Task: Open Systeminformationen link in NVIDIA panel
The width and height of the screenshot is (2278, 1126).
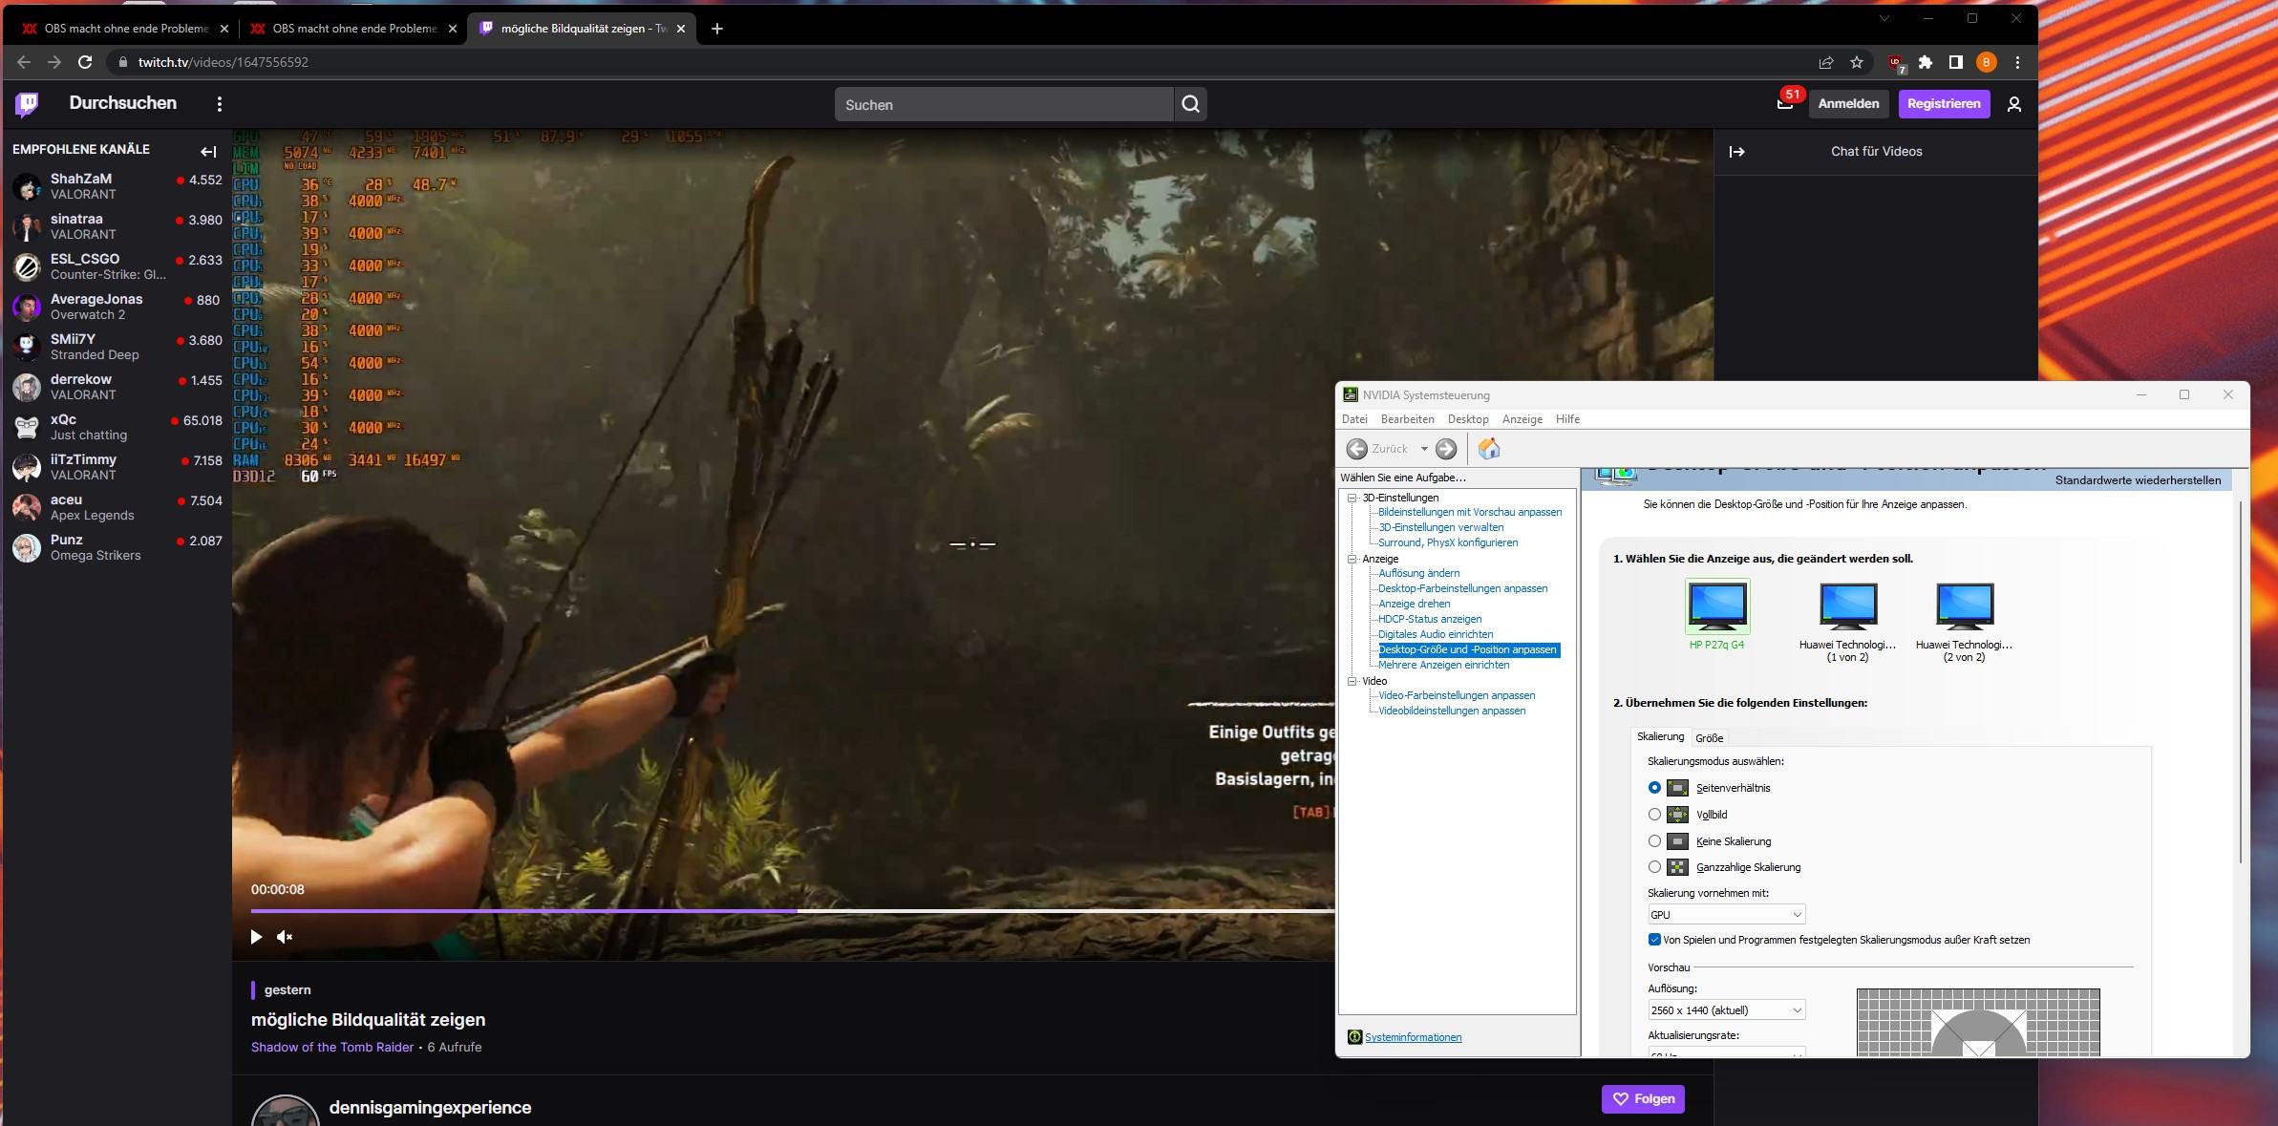Action: 1413,1037
